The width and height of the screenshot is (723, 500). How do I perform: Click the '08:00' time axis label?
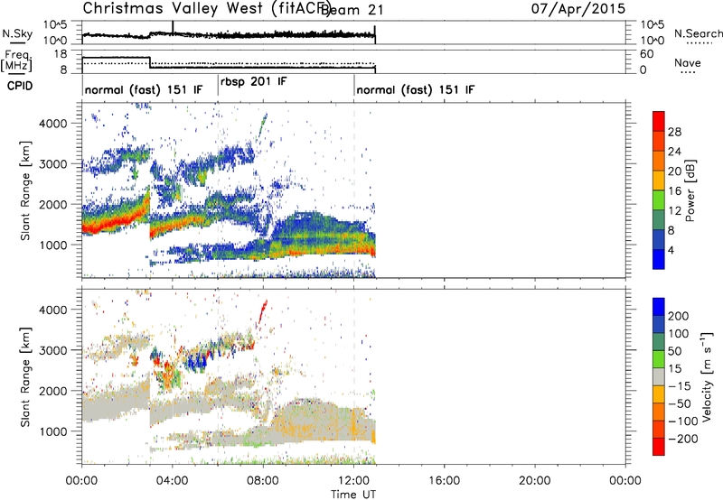pyautogui.click(x=262, y=481)
